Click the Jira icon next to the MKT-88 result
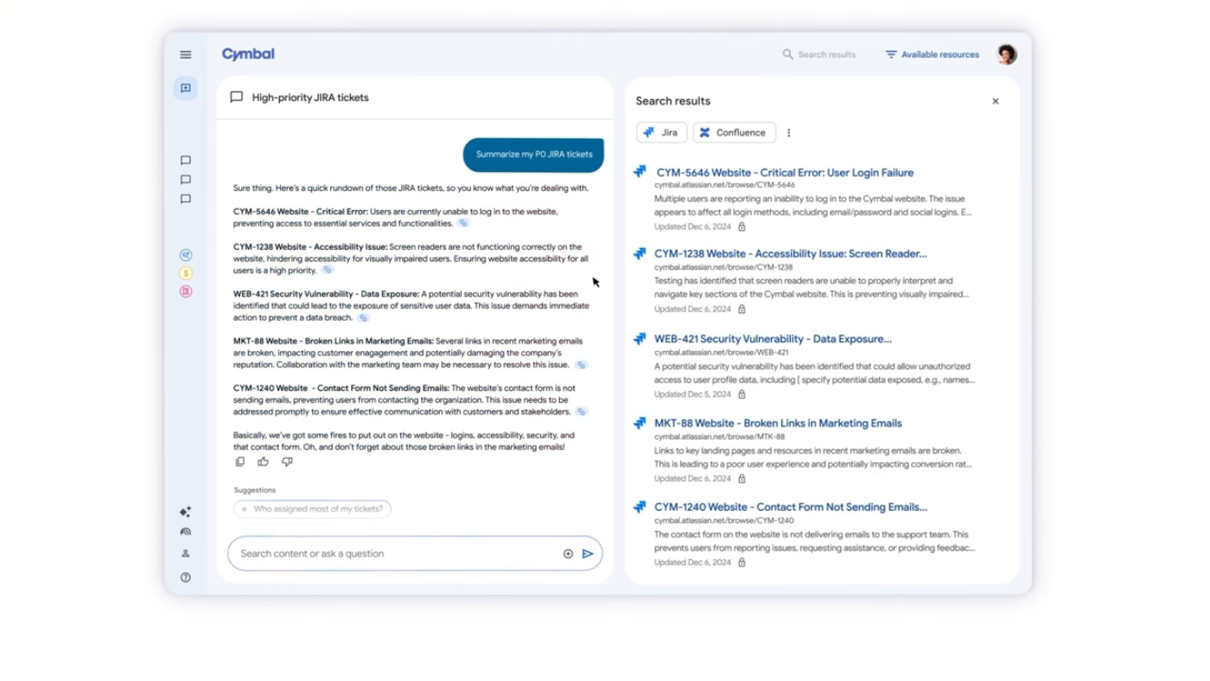1210x681 pixels. point(640,423)
